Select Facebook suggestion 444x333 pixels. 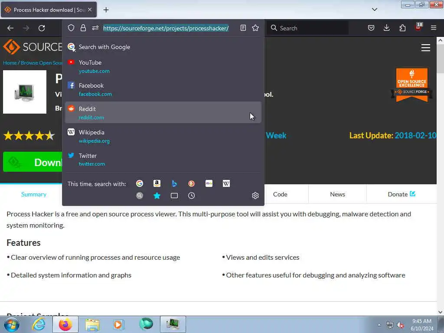[x=163, y=89]
